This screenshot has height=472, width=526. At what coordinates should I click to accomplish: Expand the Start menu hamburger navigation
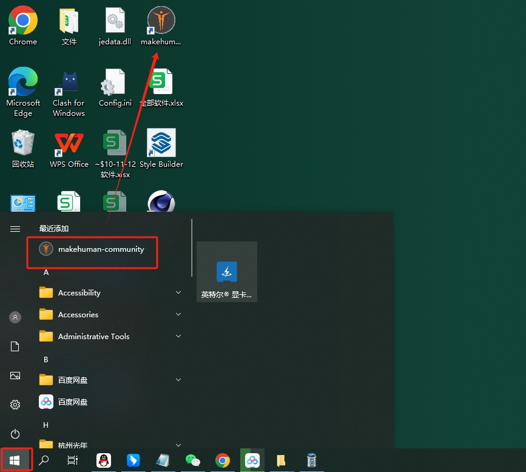15,229
